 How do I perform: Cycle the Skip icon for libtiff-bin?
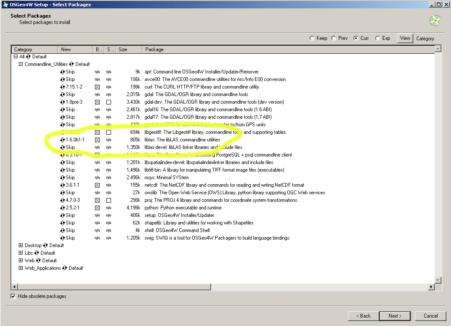(x=62, y=170)
